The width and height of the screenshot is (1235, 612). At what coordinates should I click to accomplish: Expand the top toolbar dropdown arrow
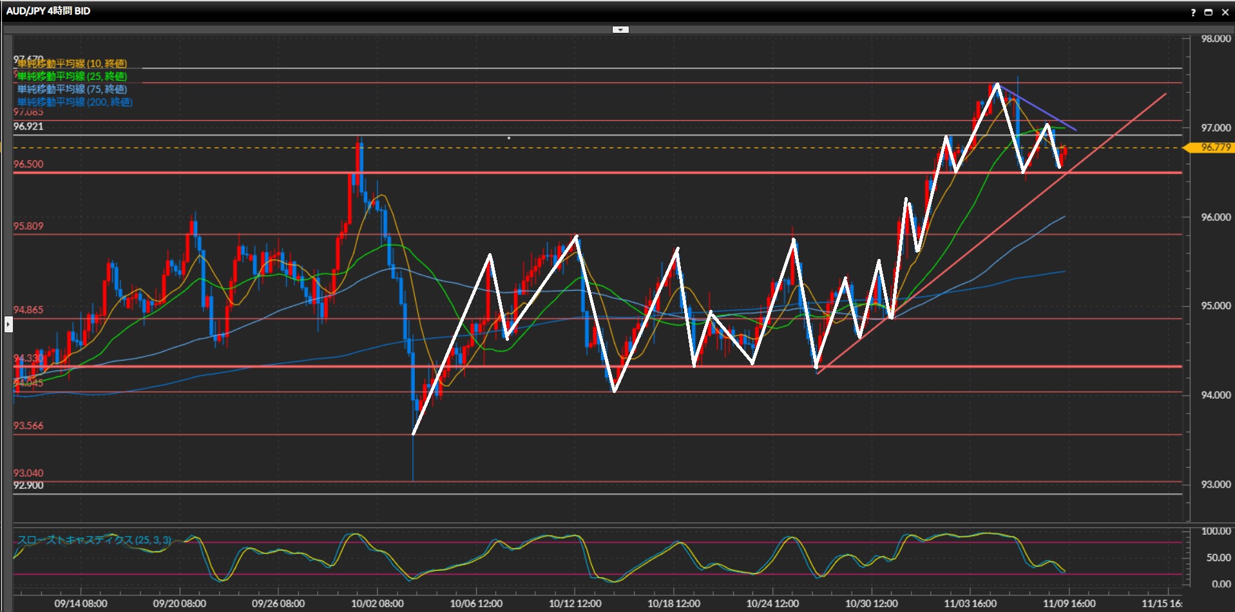(x=620, y=30)
